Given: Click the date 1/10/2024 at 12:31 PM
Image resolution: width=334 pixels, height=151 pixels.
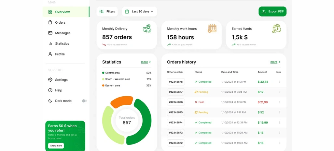Looking at the screenshot, I should (234, 122).
